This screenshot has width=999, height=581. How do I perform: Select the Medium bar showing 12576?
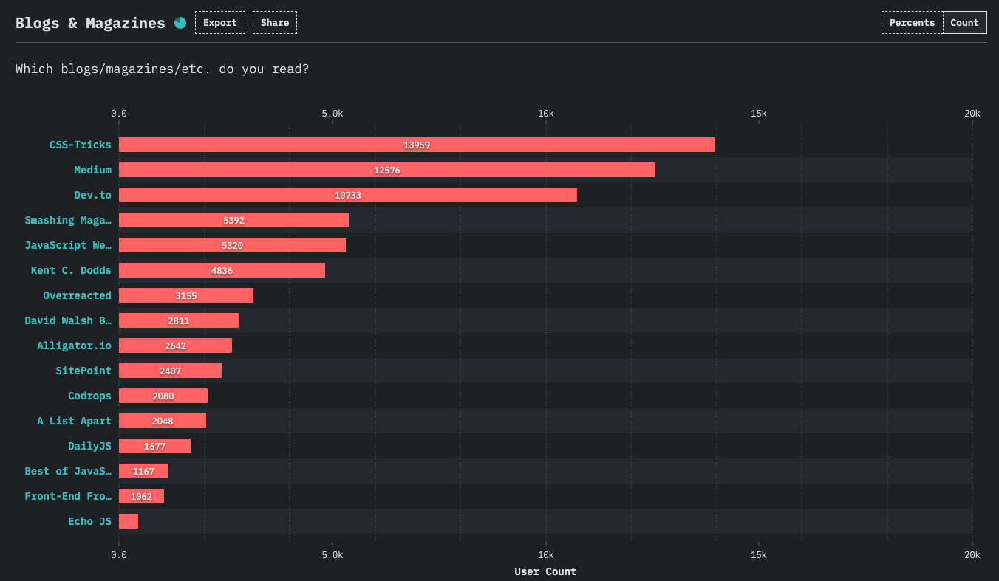point(387,170)
